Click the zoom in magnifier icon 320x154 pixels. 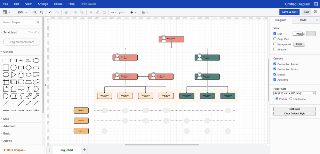[x=35, y=12]
